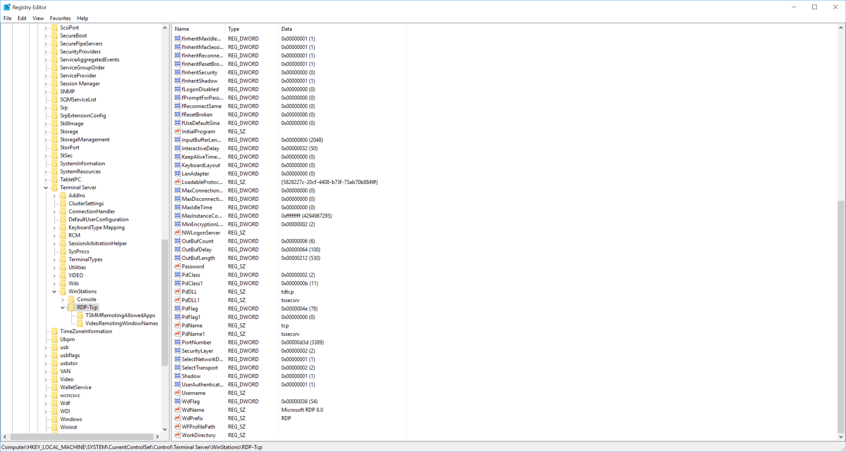846x452 pixels.
Task: Click the fInheritShadow DWORD icon
Action: point(177,81)
